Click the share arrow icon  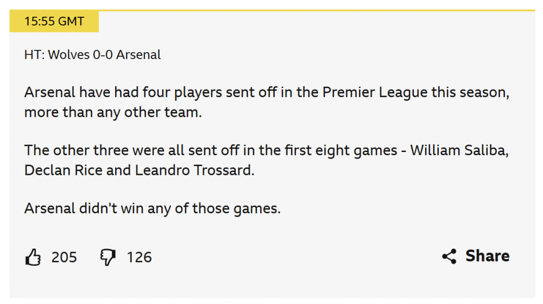[x=449, y=257]
